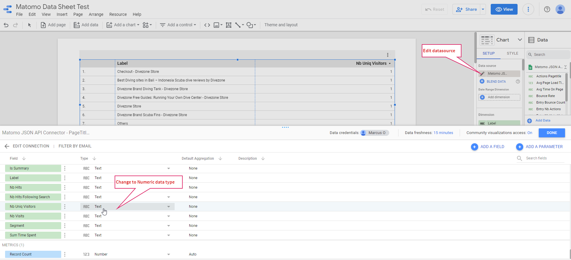Select the Nb Hits Following Search field chip
This screenshot has width=571, height=260.
[33, 197]
